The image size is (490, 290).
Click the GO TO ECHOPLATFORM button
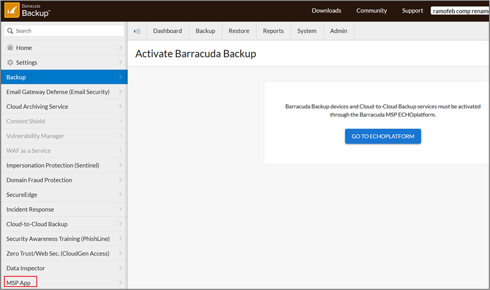click(383, 136)
